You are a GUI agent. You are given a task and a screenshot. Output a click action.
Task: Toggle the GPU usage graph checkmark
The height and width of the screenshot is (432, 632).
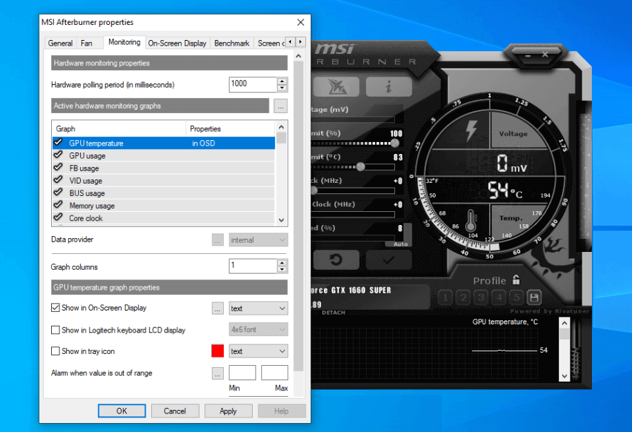(59, 155)
